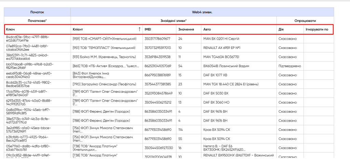
Task: Click vehicle MAN TG460A BO3677EI
Action: [x=221, y=57]
